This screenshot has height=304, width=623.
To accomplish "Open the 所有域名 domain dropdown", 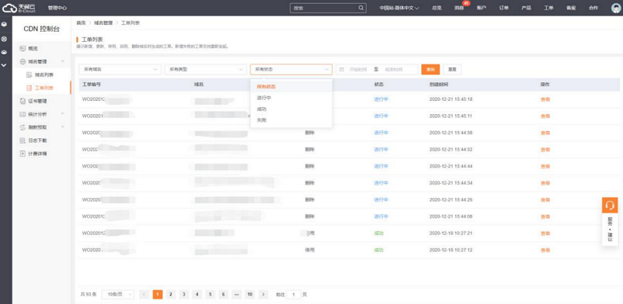I will [120, 70].
